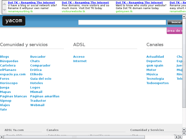Image resolution: width=186 pixels, height=139 pixels.
Task: Open the Foros link
Action: click(x=5, y=79)
